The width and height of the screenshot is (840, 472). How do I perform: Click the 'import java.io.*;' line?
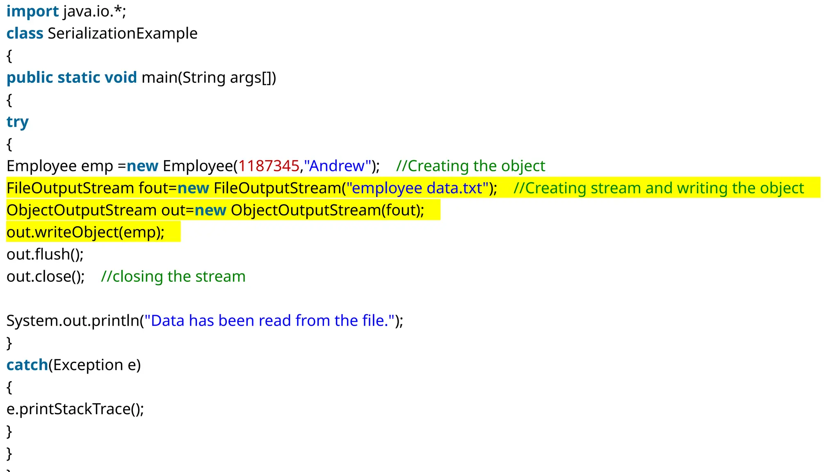click(66, 11)
